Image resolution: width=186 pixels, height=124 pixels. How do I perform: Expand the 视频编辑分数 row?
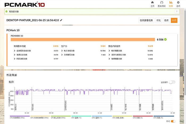(109, 59)
